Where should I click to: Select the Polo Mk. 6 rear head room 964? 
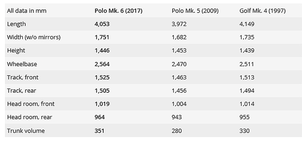coord(100,117)
